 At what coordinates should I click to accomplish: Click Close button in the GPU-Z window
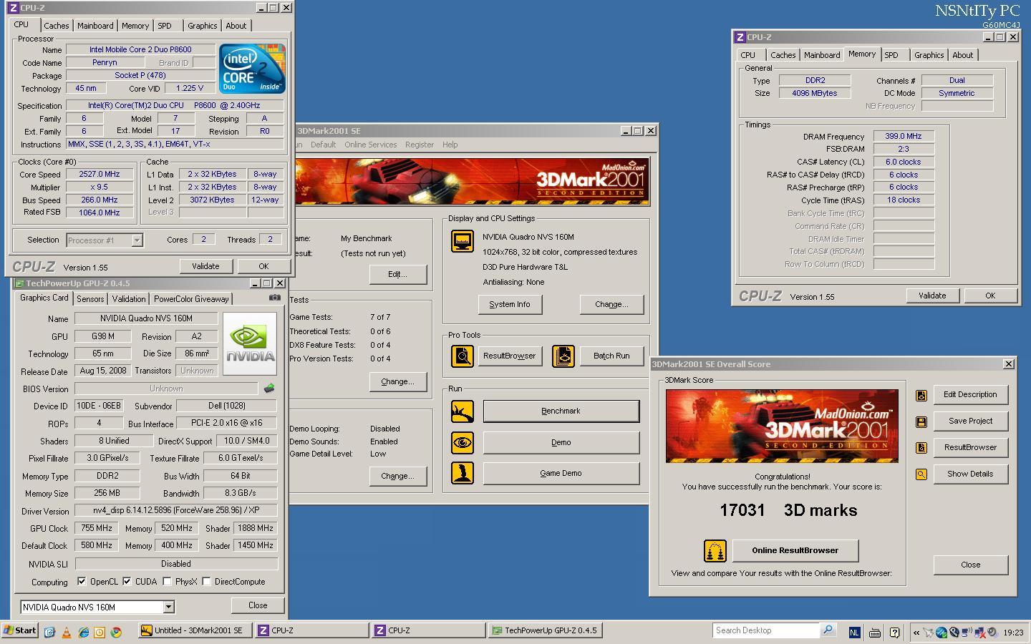[258, 605]
